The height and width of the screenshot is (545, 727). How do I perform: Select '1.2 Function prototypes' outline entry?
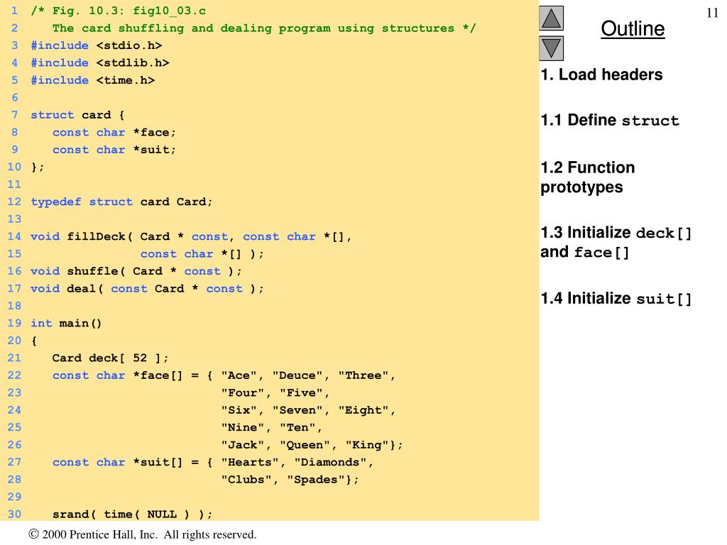pyautogui.click(x=587, y=177)
